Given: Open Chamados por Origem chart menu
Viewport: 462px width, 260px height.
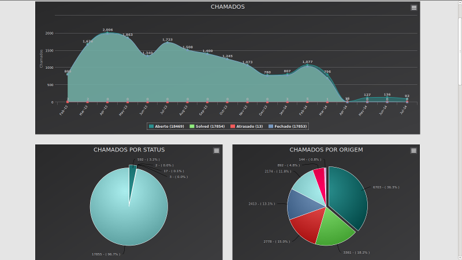Looking at the screenshot, I should (x=413, y=150).
